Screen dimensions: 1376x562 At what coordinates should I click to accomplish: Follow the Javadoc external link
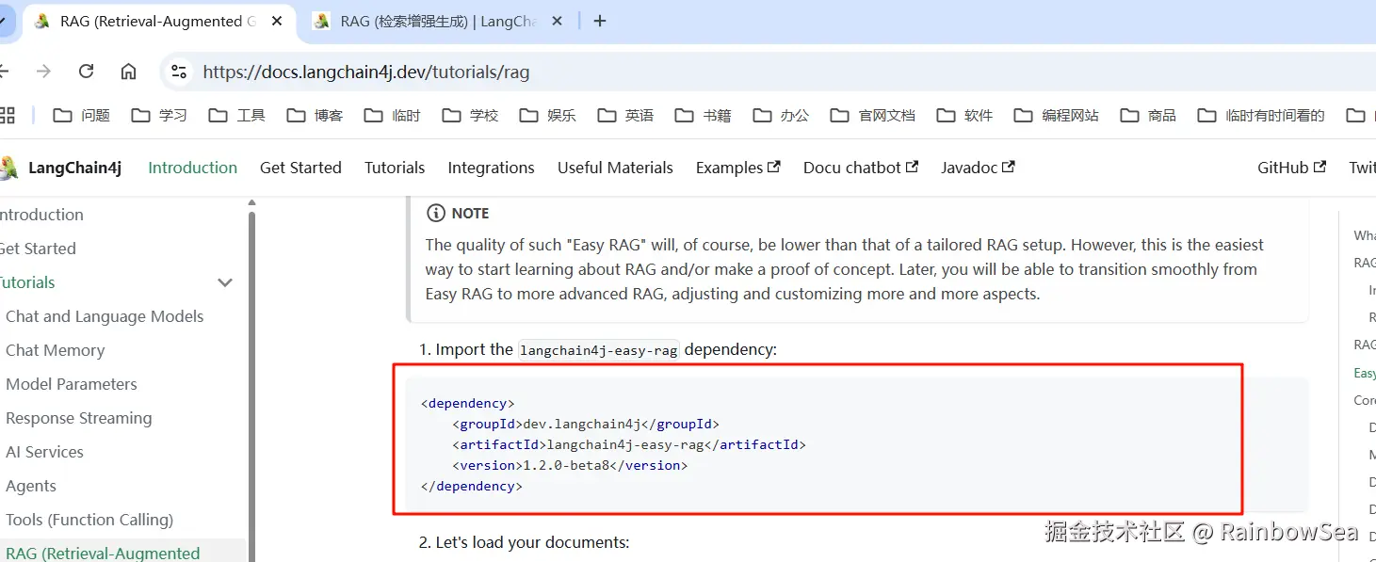click(x=978, y=168)
